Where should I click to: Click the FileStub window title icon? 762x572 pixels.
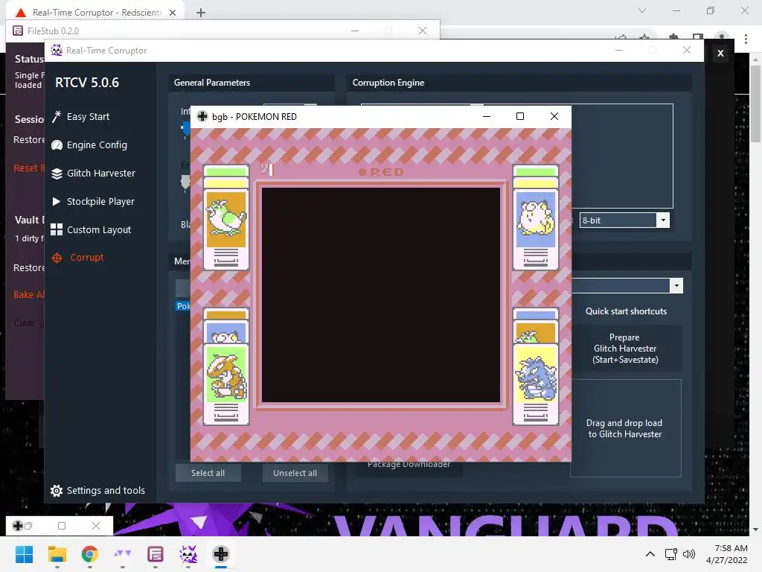[18, 31]
